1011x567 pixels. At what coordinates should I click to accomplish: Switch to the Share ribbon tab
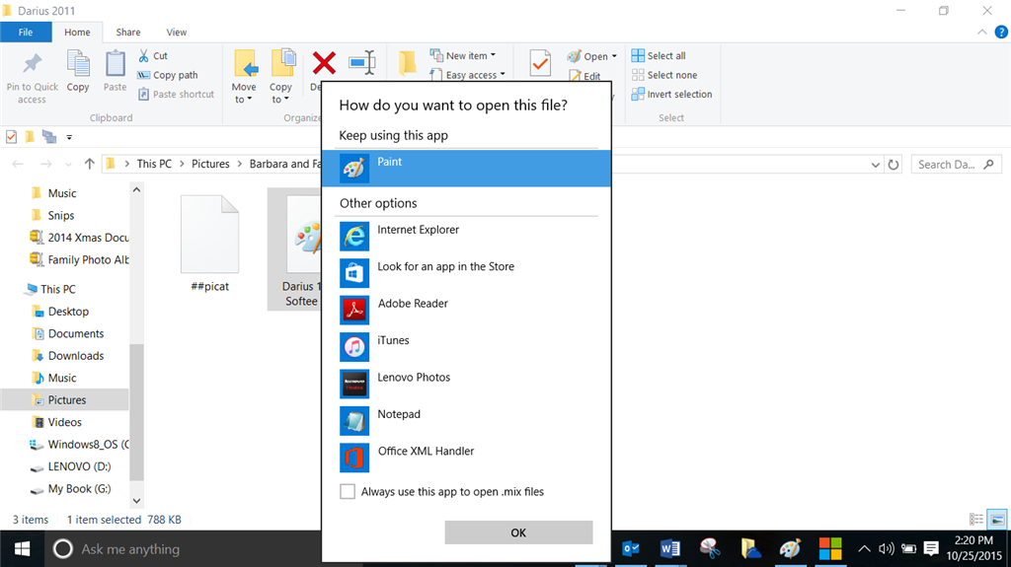(x=128, y=33)
